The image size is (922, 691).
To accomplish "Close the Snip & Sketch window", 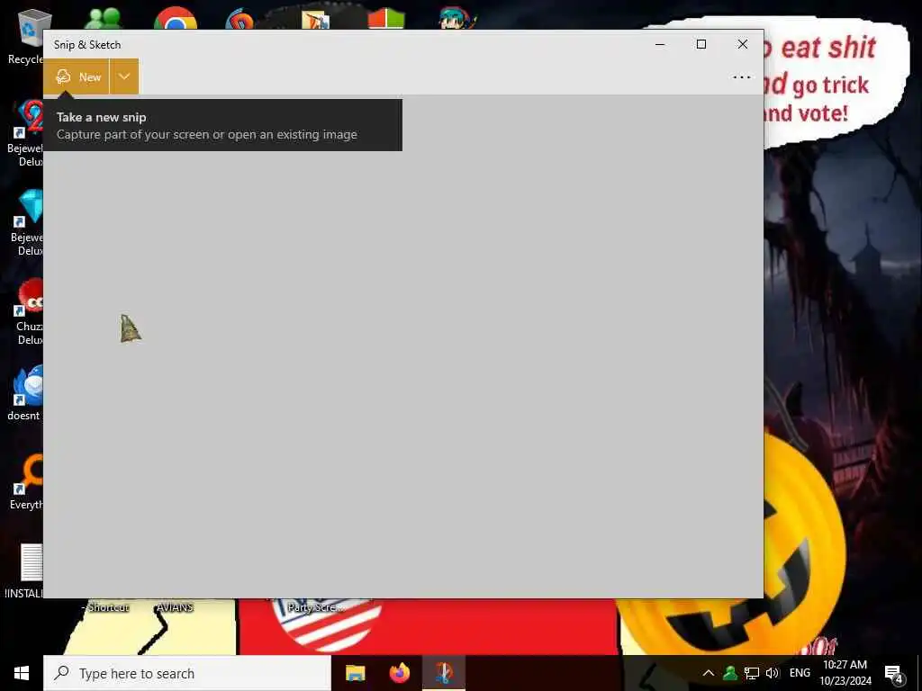I will [x=743, y=45].
